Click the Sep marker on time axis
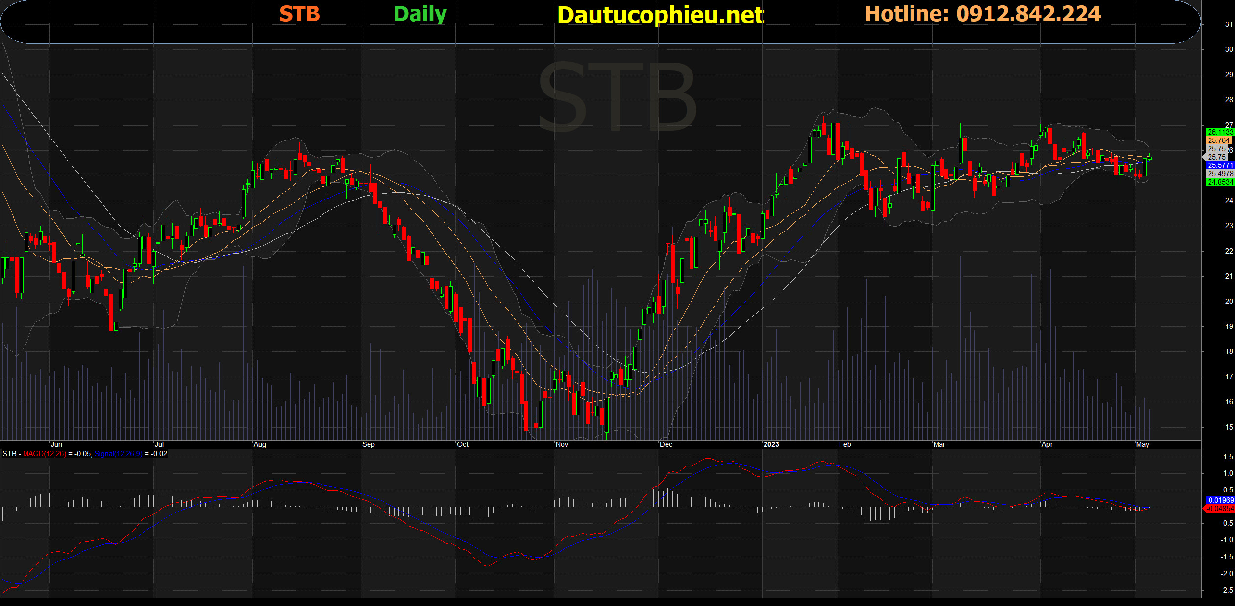Image resolution: width=1235 pixels, height=606 pixels. 369,444
